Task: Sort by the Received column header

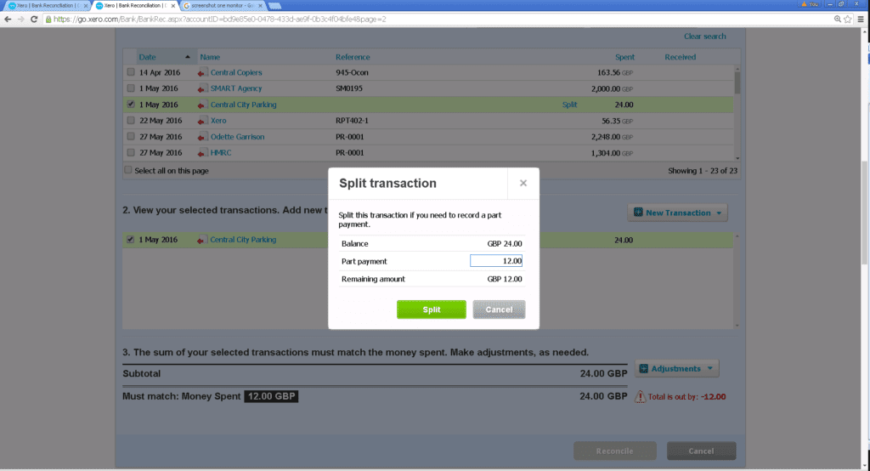Action: (681, 57)
